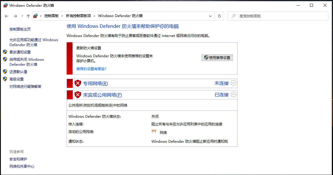Open 高级设置 link
333x175 pixels.
[16, 79]
